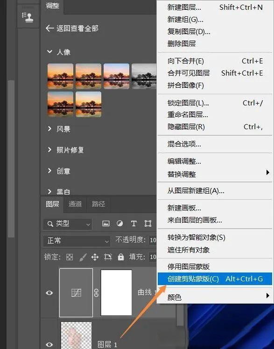274x349 pixels.
Task: Filter layers by pixel image icon
Action: point(106,223)
